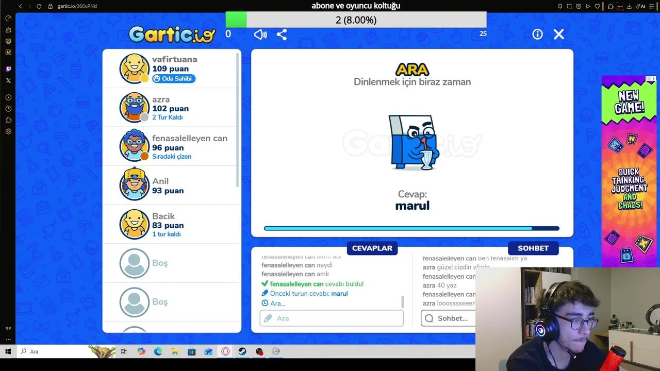Click Bacik's avatar
Screen dimensions: 660x371
coord(135,224)
